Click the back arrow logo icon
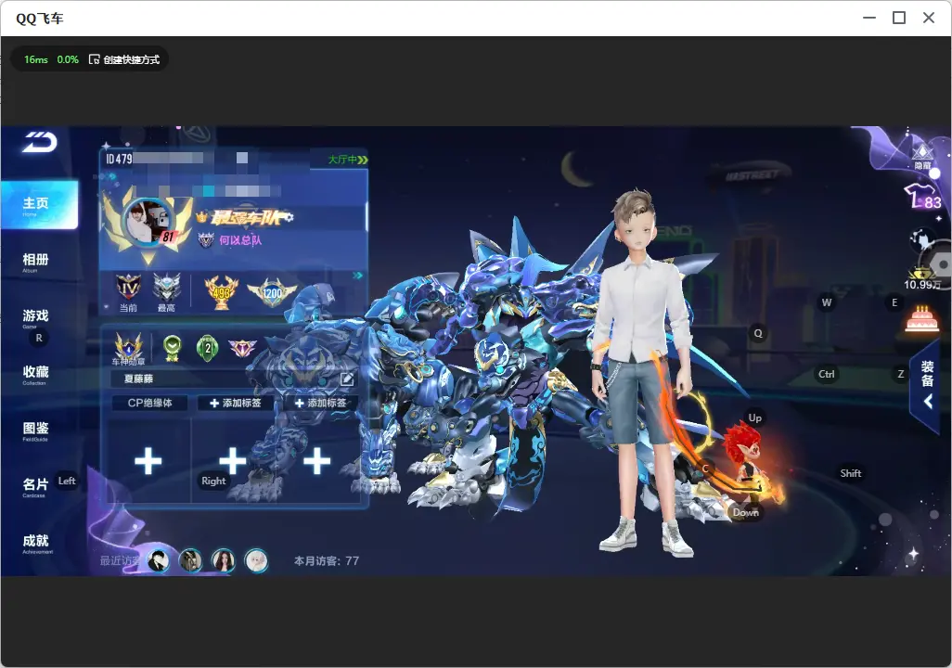952x668 pixels. (40, 142)
